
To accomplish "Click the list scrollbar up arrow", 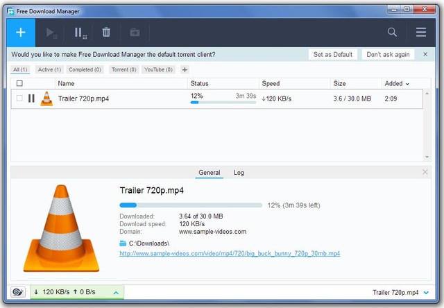I will pos(427,94).
